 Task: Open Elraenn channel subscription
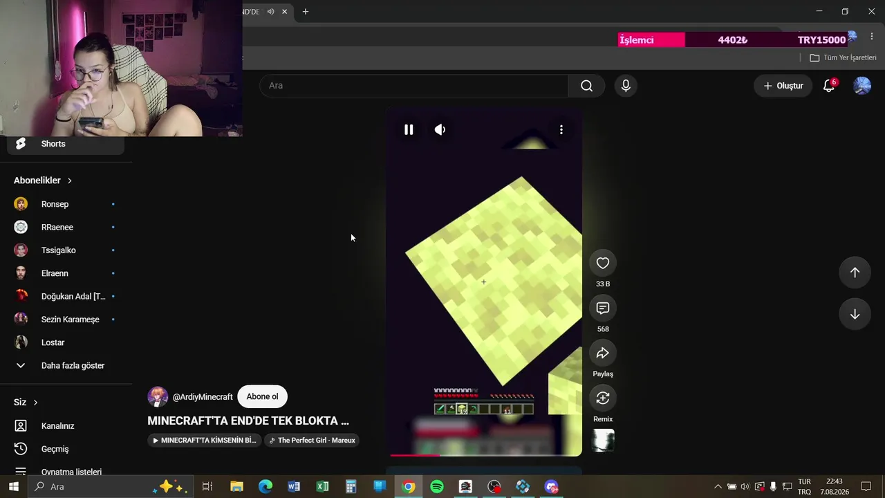[66, 273]
